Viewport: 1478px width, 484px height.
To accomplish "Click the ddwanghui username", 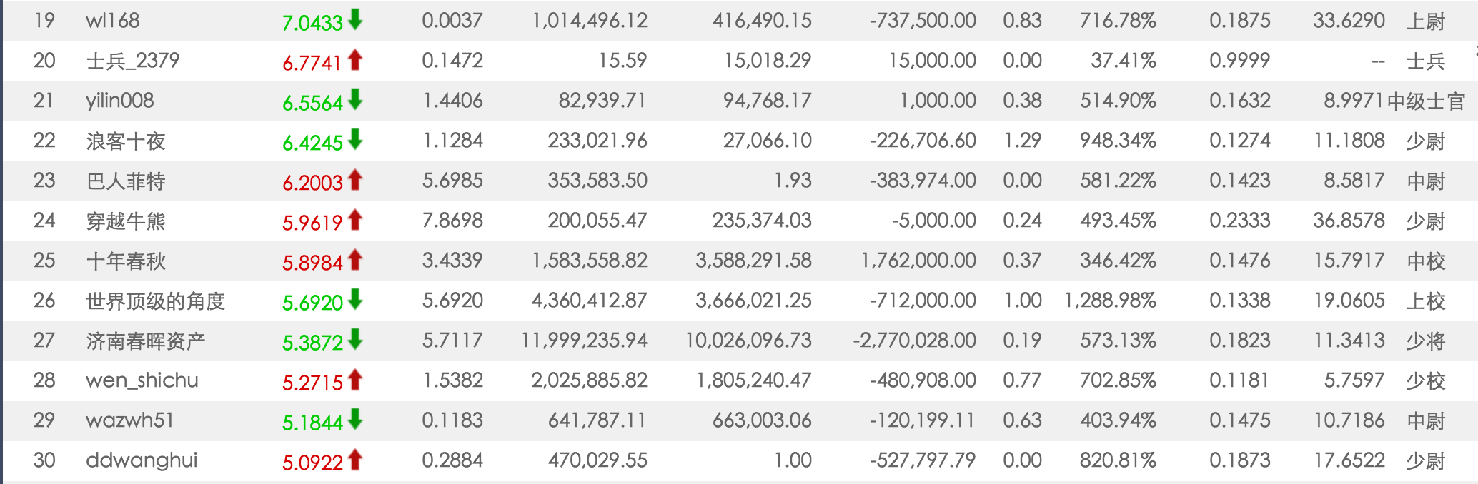I will pos(142,460).
